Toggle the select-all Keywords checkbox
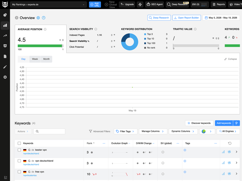The width and height of the screenshot is (242, 181). point(19,143)
